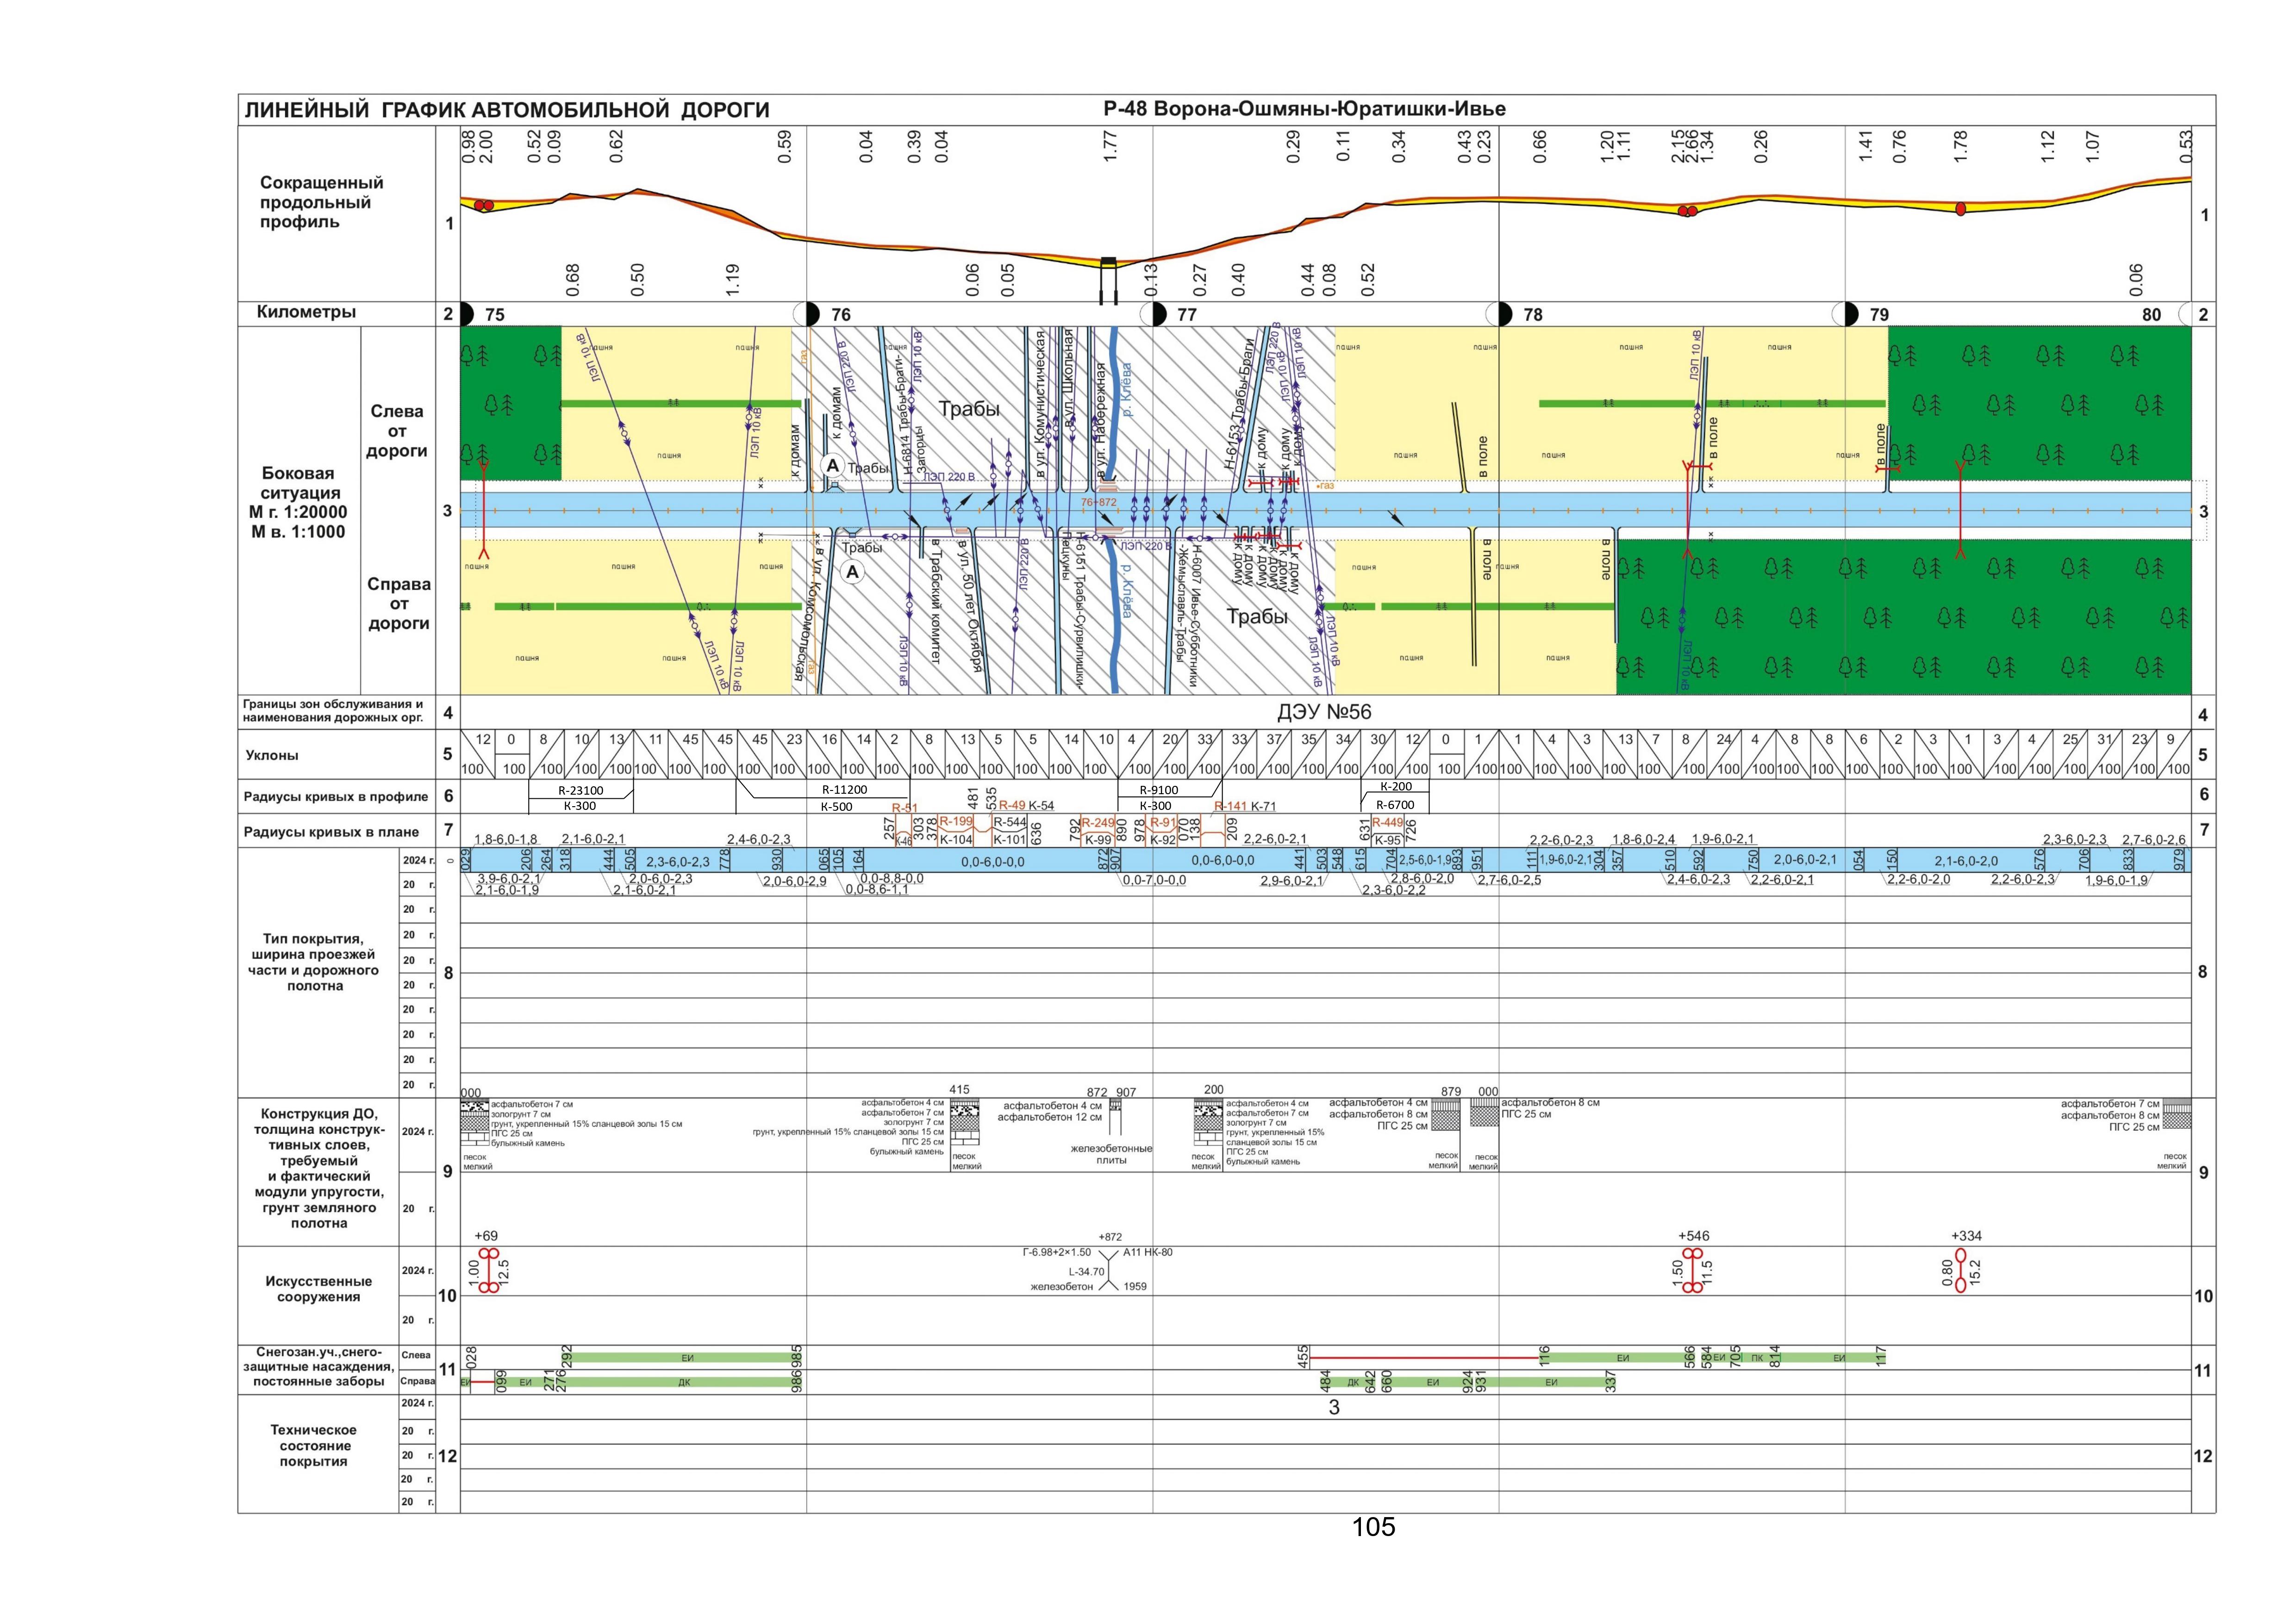Click the red culvert symbol under +69

488,1270
